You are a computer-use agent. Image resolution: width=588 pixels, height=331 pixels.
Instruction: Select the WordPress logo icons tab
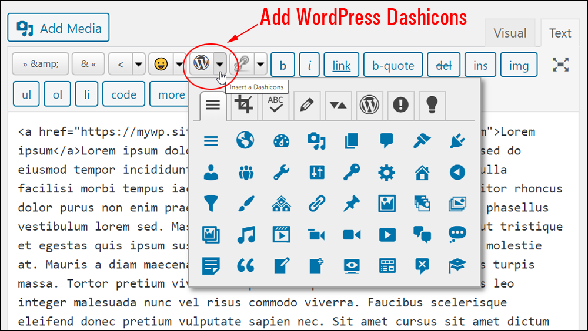click(369, 105)
